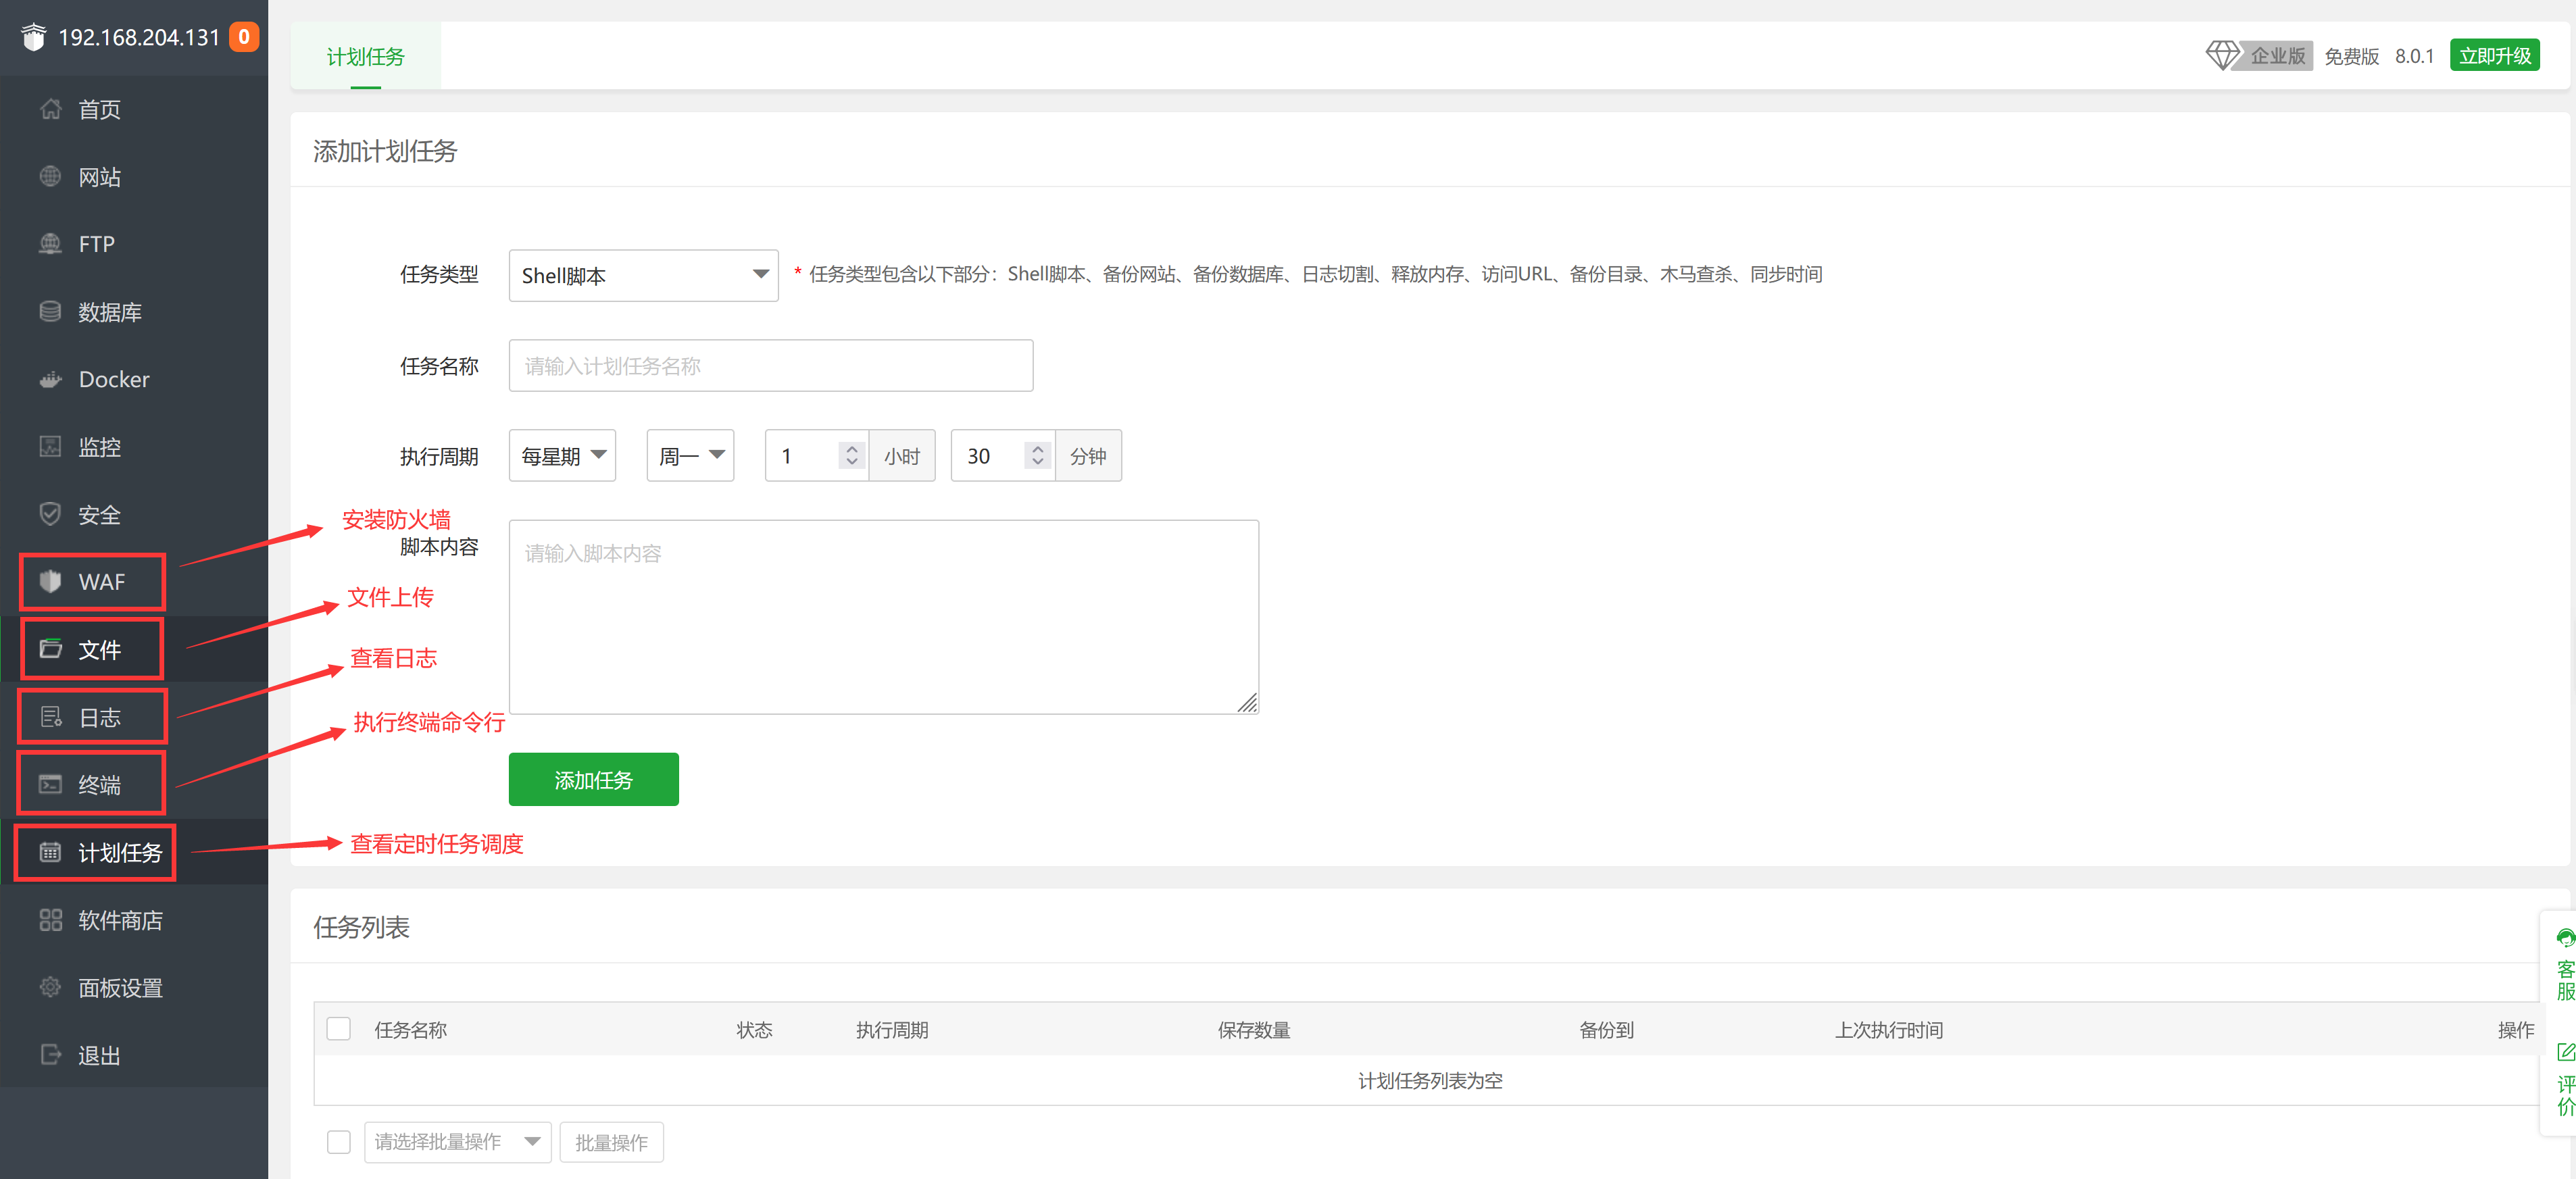Expand the 周一 weekday dropdown

click(x=690, y=456)
